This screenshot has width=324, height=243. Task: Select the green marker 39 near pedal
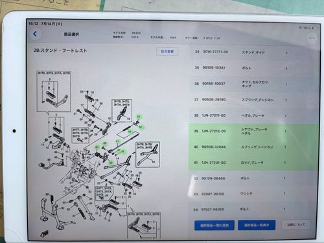click(111, 163)
